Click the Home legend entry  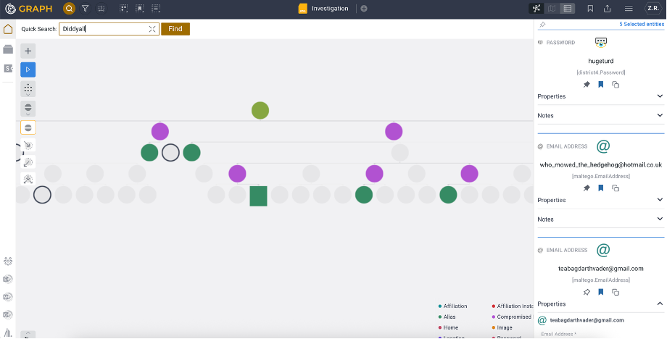tap(448, 327)
